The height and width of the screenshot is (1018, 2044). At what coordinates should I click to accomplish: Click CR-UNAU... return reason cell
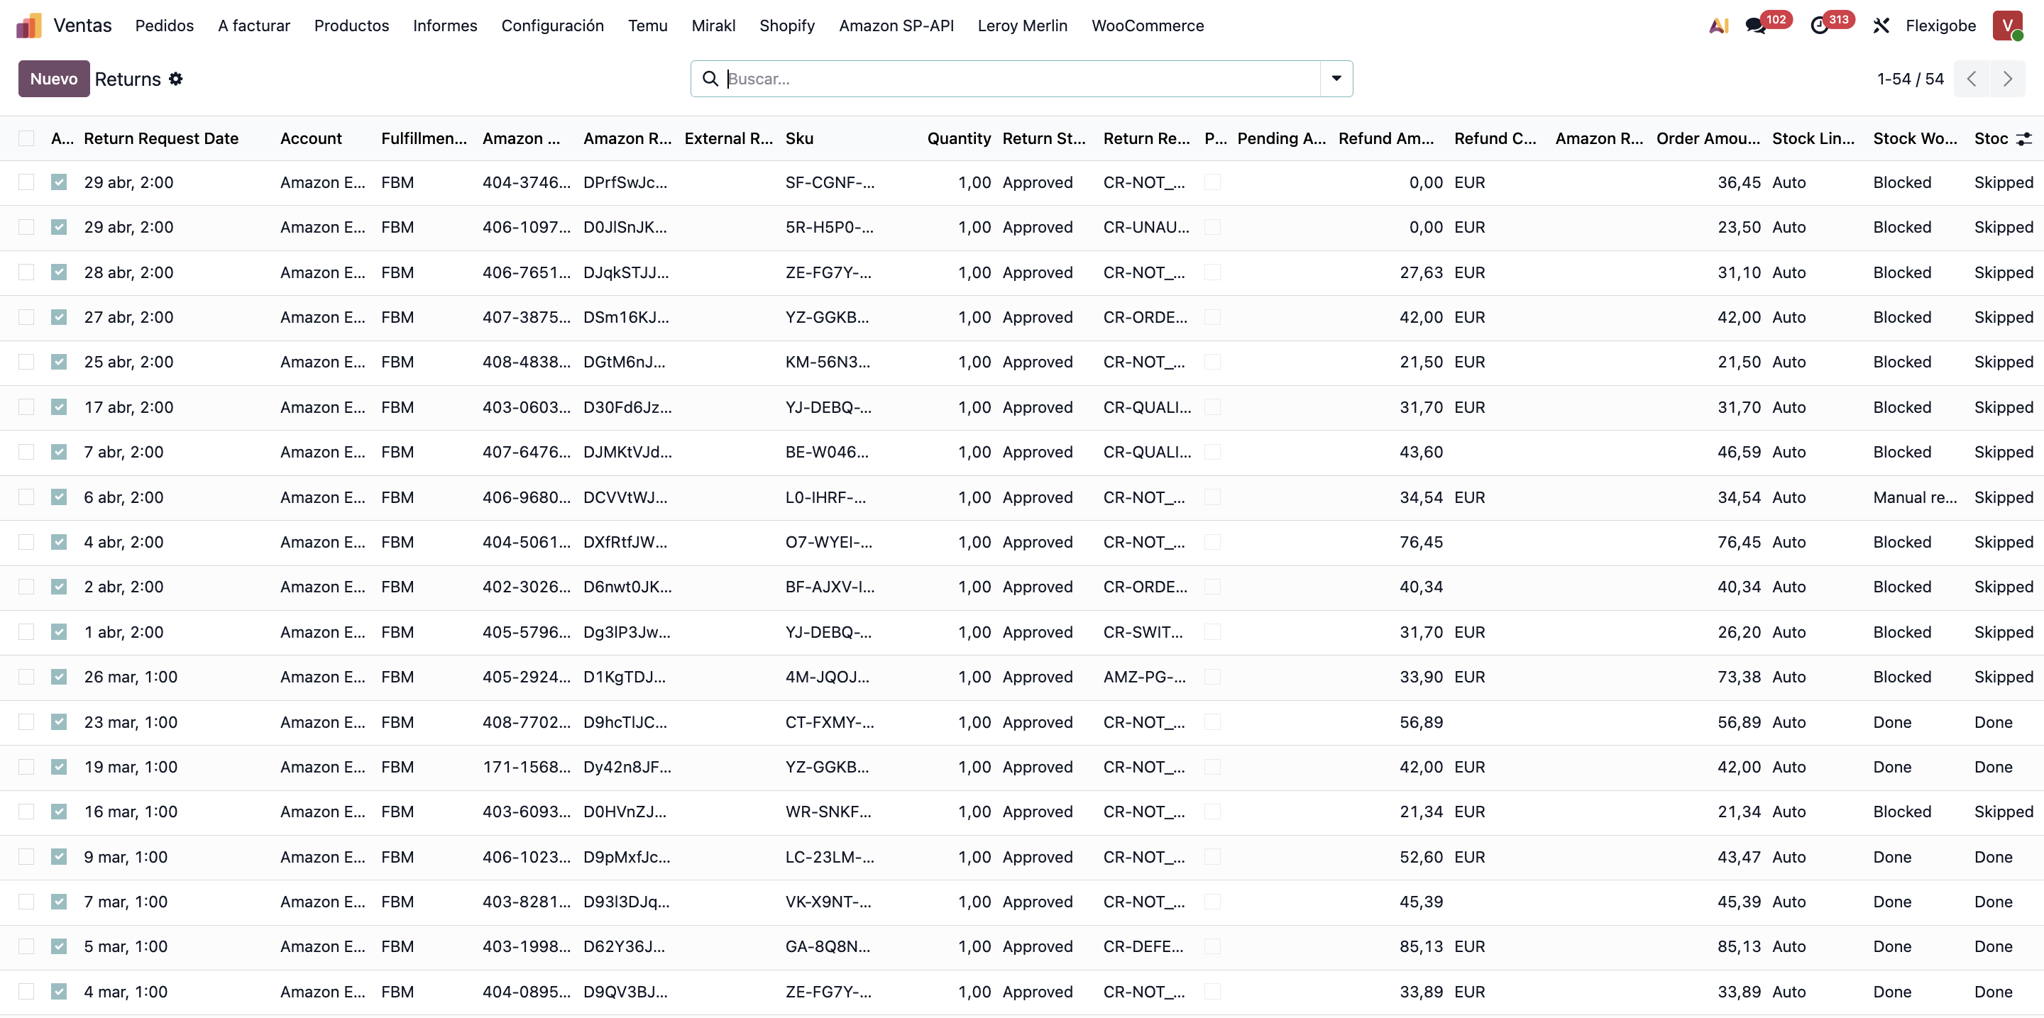tap(1145, 227)
